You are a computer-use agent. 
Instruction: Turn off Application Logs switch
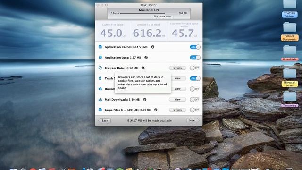[x=195, y=58]
